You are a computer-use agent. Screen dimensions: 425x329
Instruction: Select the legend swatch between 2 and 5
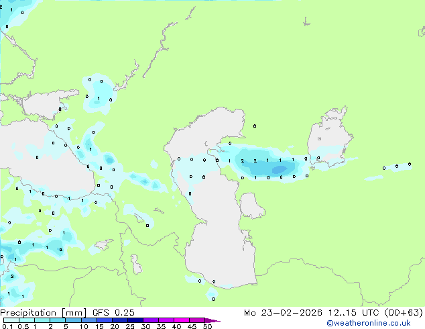click(x=58, y=320)
